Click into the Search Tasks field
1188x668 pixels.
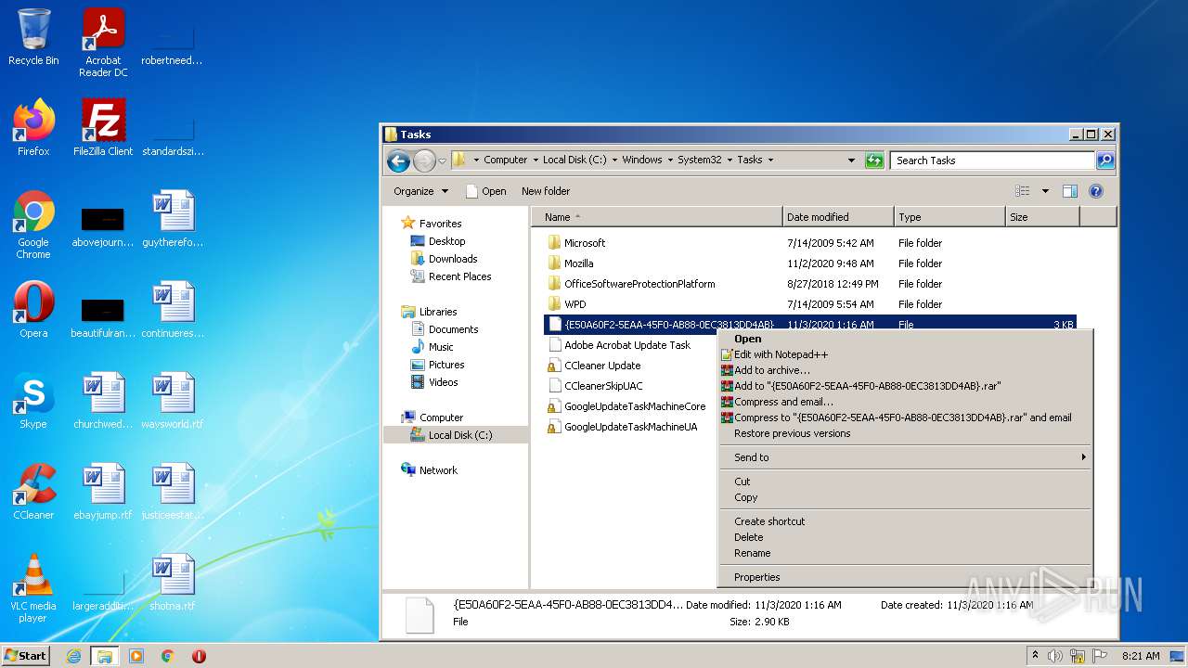pos(992,161)
